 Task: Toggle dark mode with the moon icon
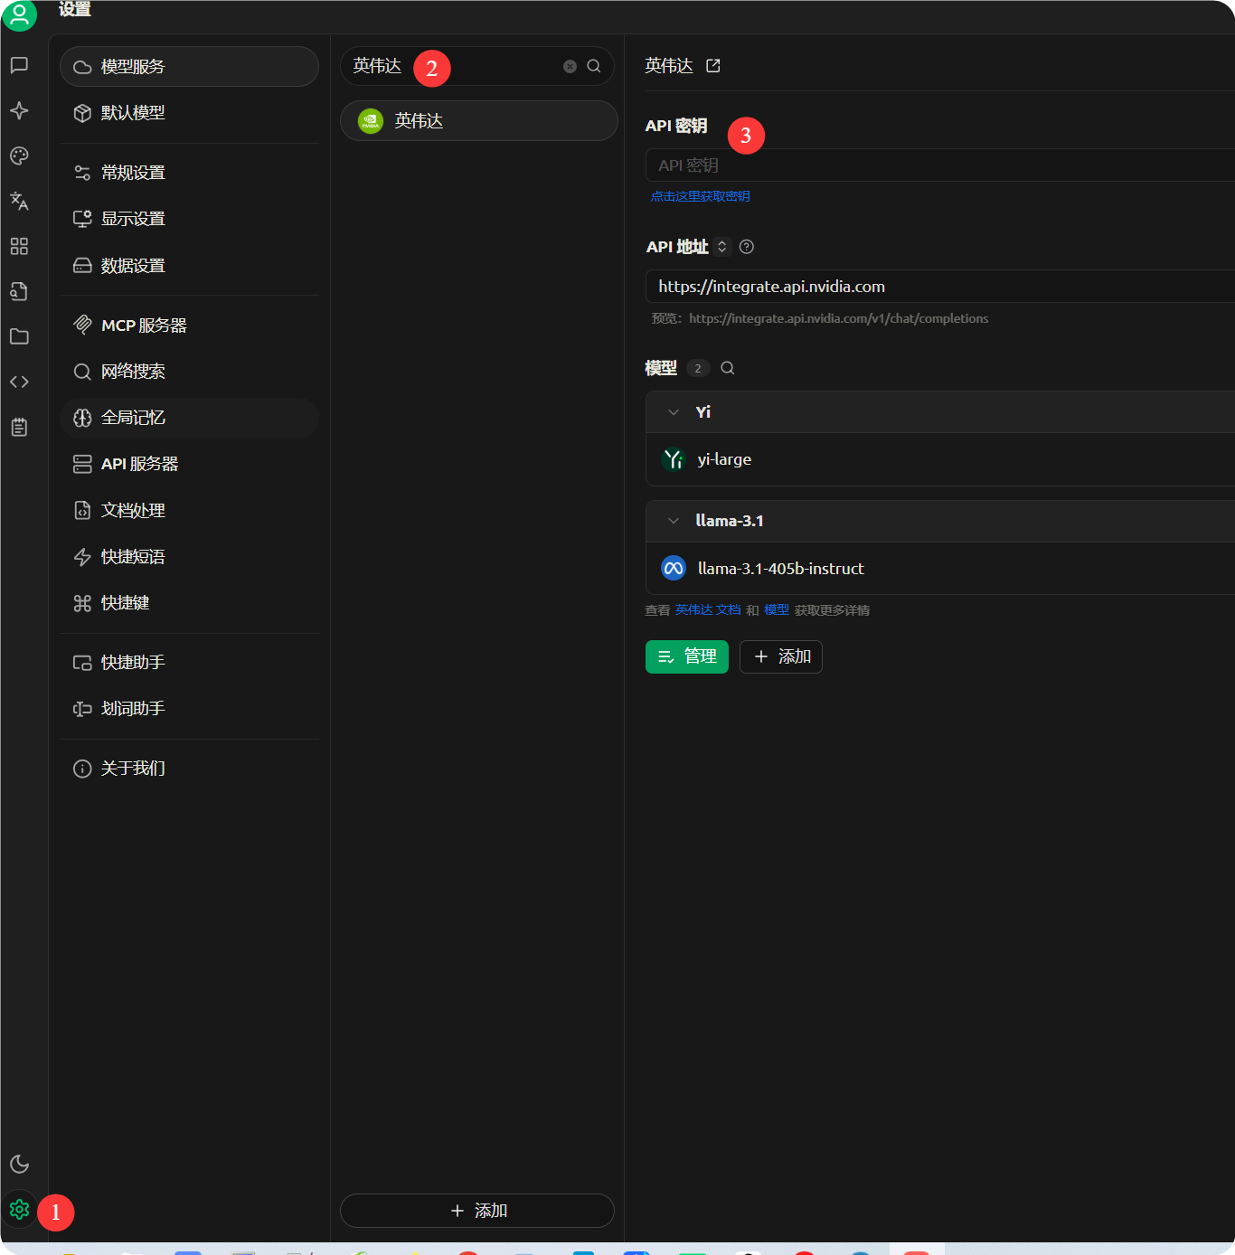pyautogui.click(x=19, y=1165)
